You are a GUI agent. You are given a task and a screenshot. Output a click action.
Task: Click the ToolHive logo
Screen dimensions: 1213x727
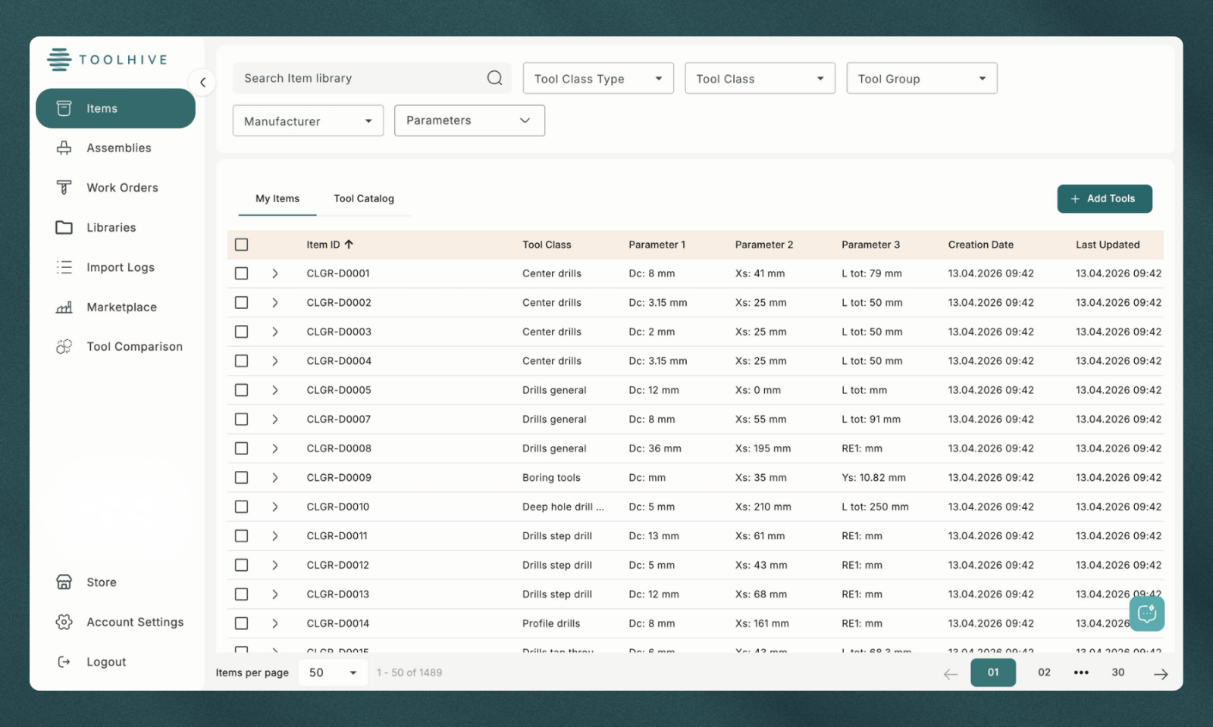point(107,59)
